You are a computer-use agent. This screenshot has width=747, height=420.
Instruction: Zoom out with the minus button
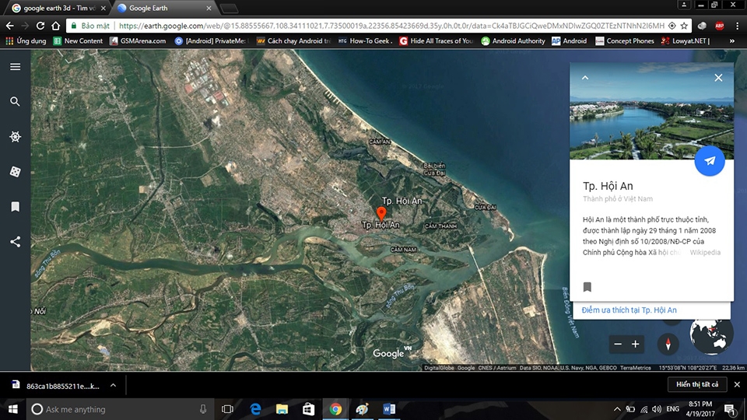(x=618, y=344)
